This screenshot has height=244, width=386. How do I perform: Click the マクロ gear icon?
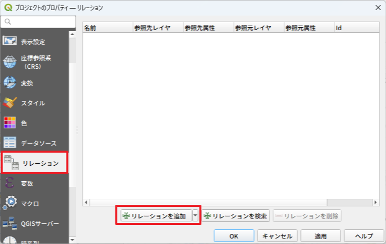point(10,203)
